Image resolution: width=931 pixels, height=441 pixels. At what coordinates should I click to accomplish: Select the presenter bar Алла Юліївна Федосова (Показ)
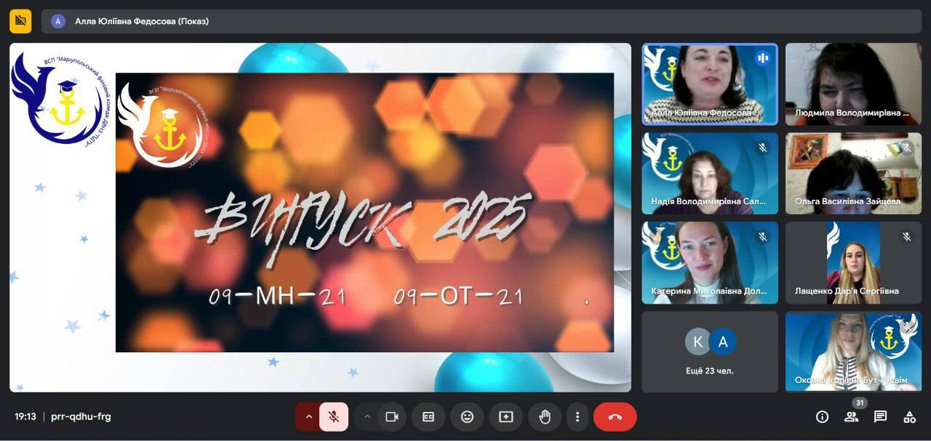pyautogui.click(x=142, y=21)
